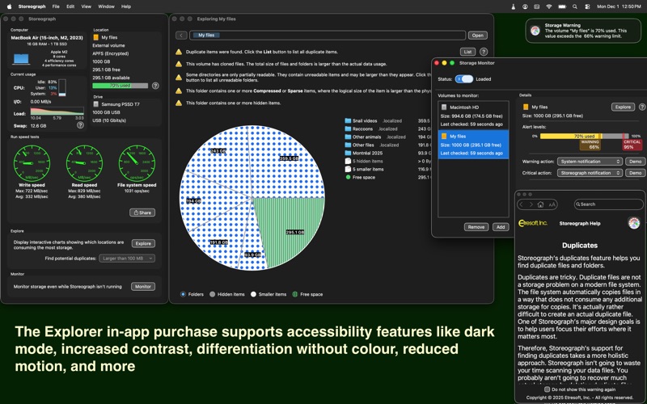Click Explore button in Storeograph main window
Image resolution: width=647 pixels, height=404 pixels.
(143, 244)
